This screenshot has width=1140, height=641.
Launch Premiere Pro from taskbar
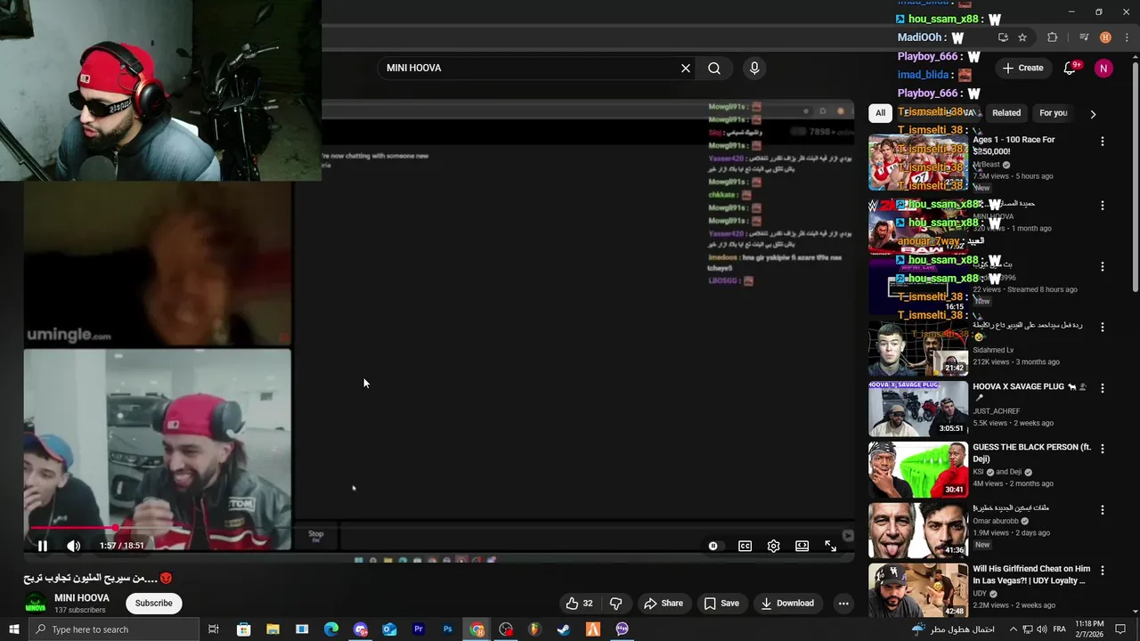pos(418,629)
